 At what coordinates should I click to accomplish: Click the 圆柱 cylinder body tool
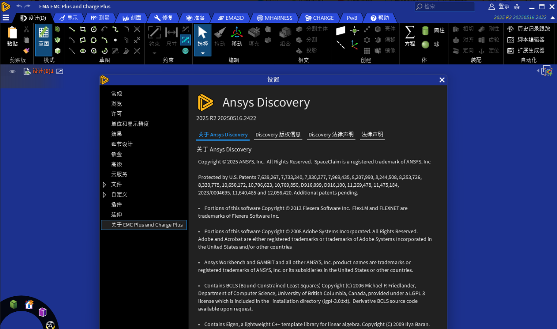click(433, 31)
